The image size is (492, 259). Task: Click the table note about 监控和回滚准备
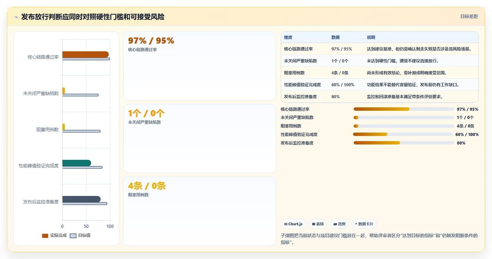pos(405,97)
